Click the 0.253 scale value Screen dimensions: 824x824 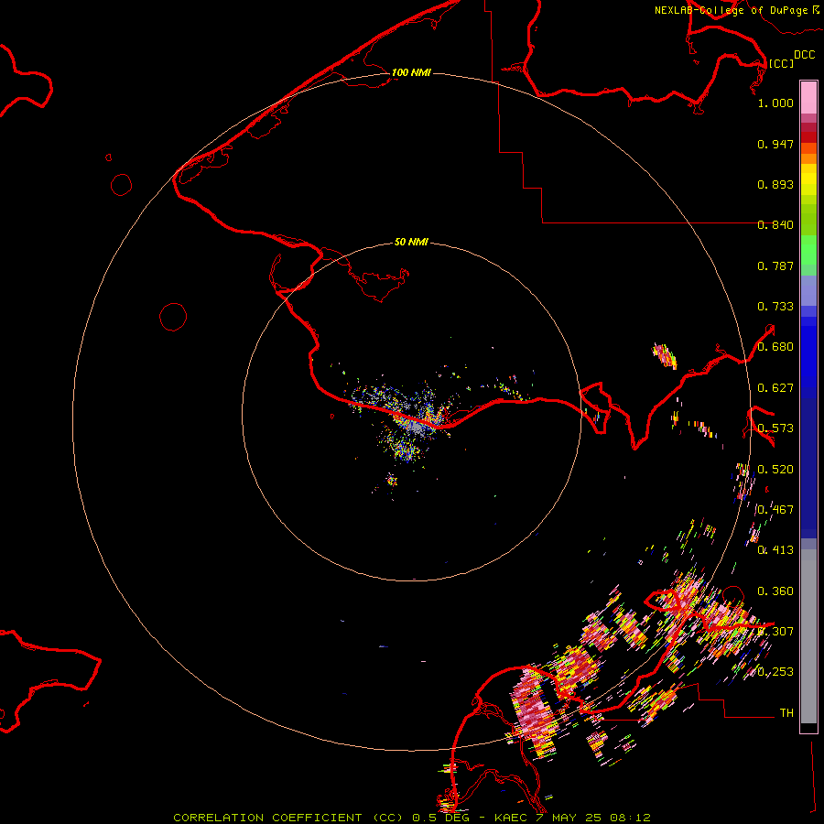(775, 672)
